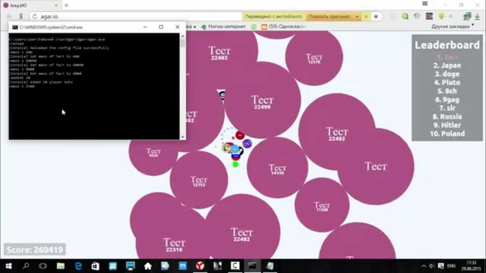
Task: Click the cmd.exe window title icon
Action: point(15,27)
